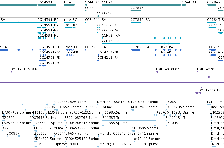
Task: Select transcript CG34212-RB
Action: click(107, 25)
